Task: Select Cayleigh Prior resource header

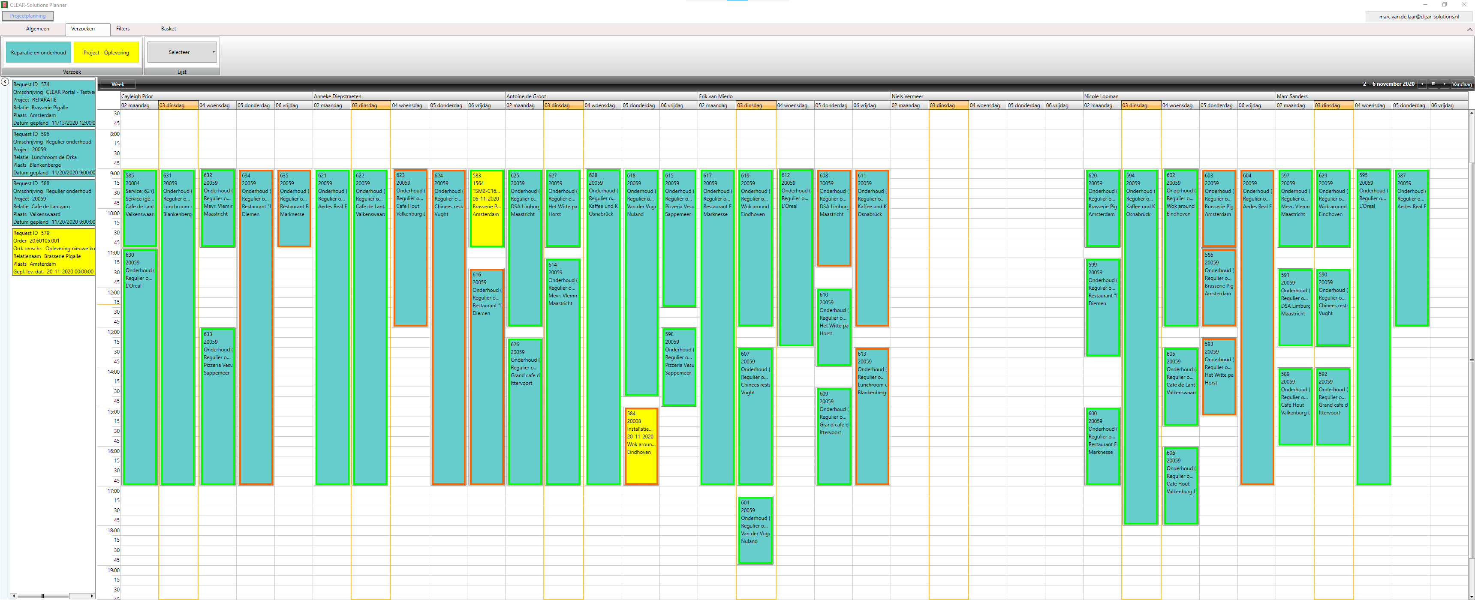Action: point(217,96)
